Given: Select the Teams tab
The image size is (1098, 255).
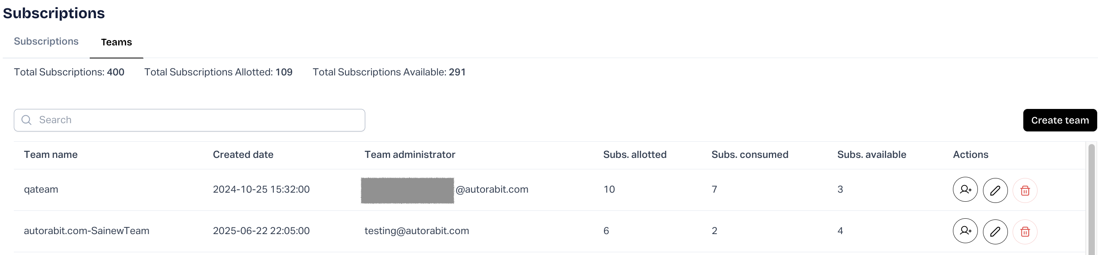Looking at the screenshot, I should 116,42.
